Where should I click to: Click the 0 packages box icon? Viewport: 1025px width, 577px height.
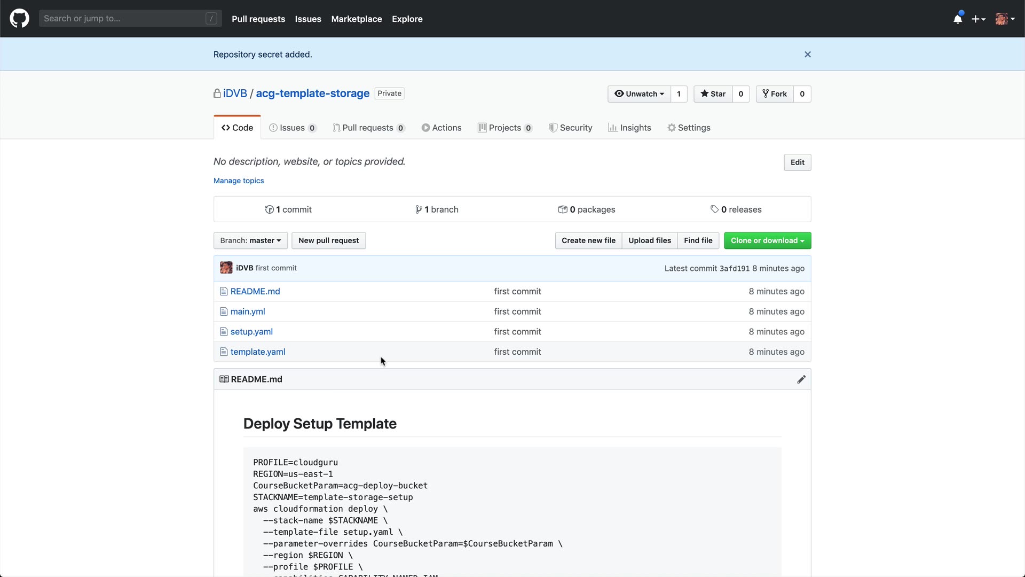coord(563,209)
